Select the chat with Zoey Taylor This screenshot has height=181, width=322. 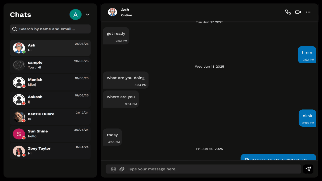click(50, 151)
